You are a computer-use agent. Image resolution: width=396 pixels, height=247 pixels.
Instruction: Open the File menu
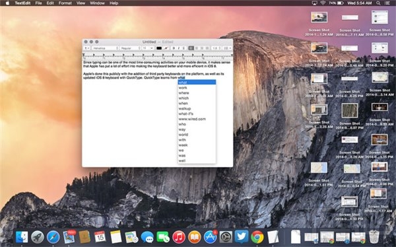coord(38,3)
